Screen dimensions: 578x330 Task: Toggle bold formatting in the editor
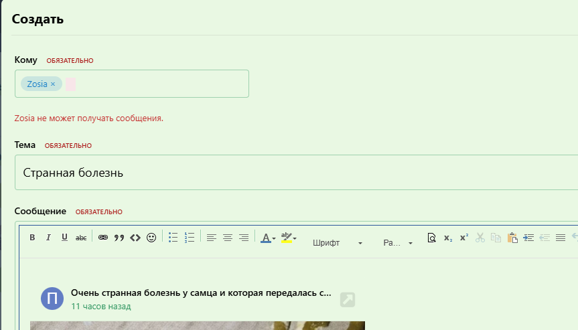pyautogui.click(x=31, y=238)
